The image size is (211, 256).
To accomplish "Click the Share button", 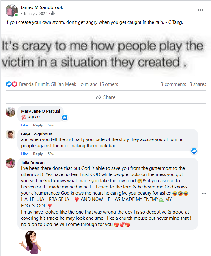I will (x=105, y=97).
